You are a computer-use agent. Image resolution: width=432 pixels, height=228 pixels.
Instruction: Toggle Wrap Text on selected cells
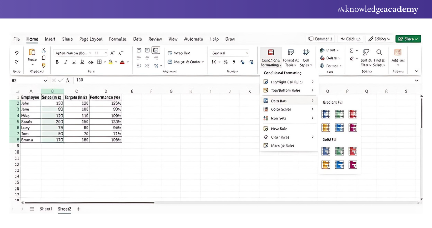[179, 53]
